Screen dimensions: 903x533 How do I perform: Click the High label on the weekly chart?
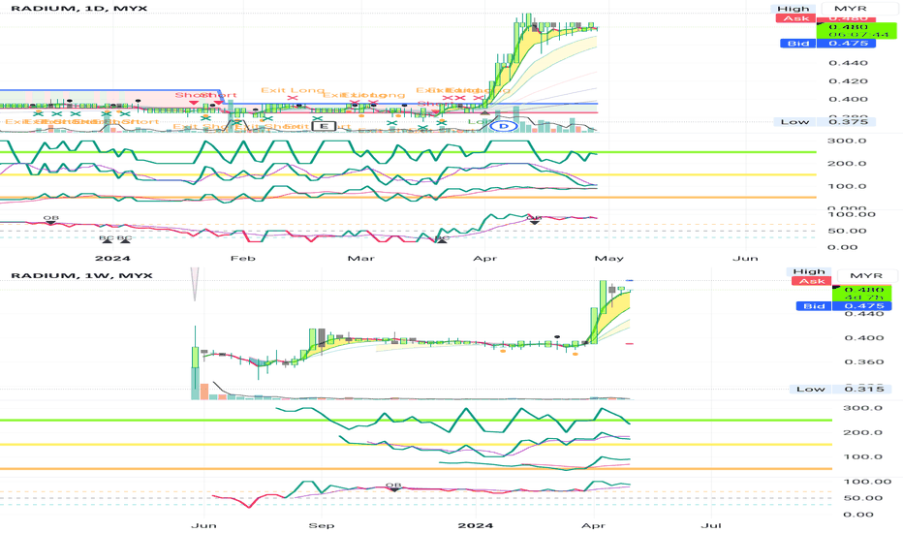pyautogui.click(x=810, y=271)
